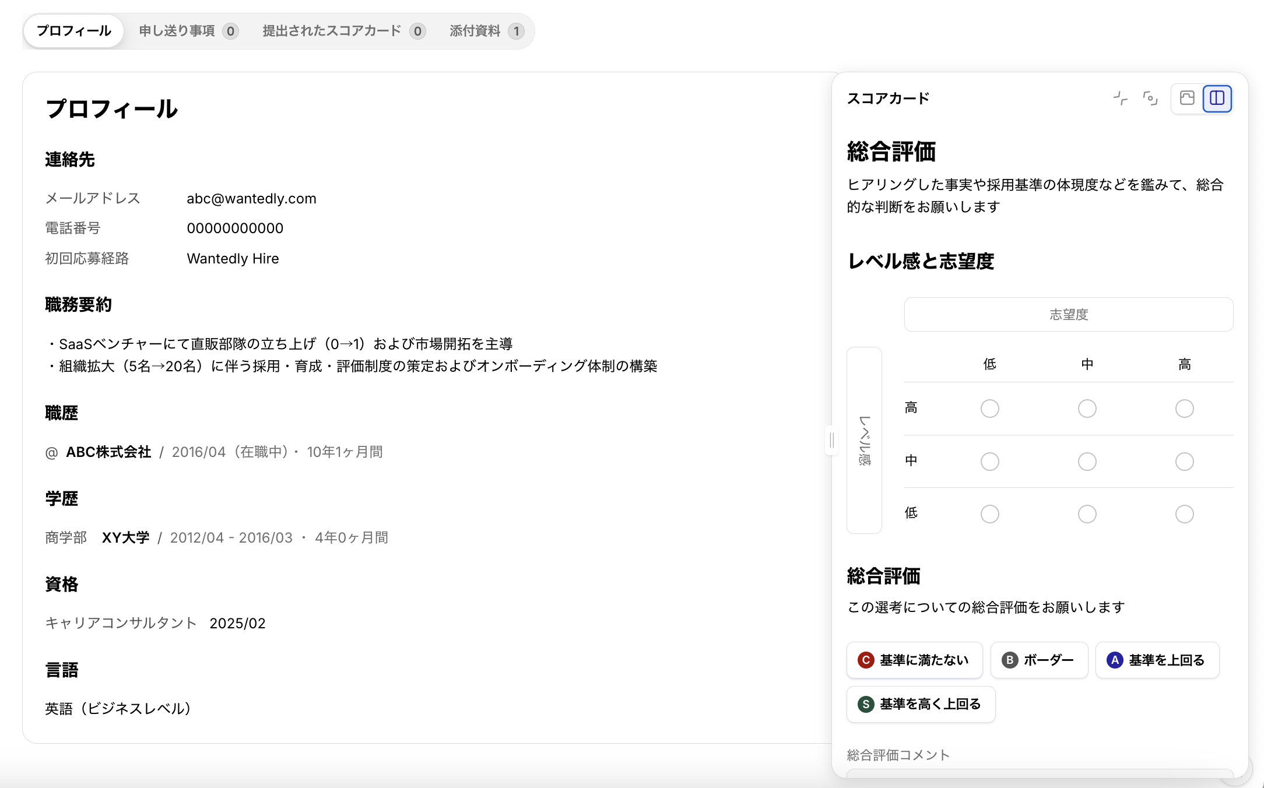Click the blue A rating badge icon
Viewport: 1264px width, 788px height.
(1115, 660)
